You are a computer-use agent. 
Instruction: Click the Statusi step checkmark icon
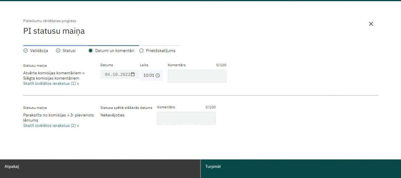58,51
